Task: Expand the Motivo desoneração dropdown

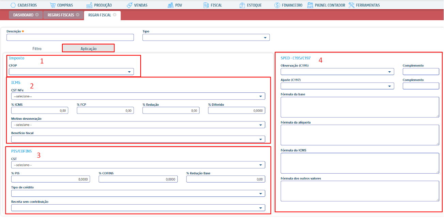Action: pyautogui.click(x=138, y=125)
